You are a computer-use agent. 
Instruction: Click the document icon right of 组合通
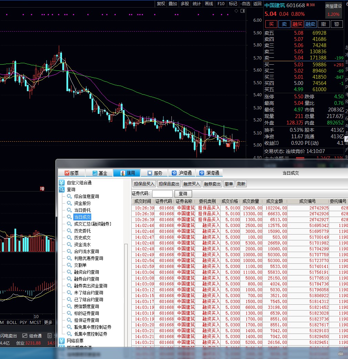pyautogui.click(x=50, y=336)
